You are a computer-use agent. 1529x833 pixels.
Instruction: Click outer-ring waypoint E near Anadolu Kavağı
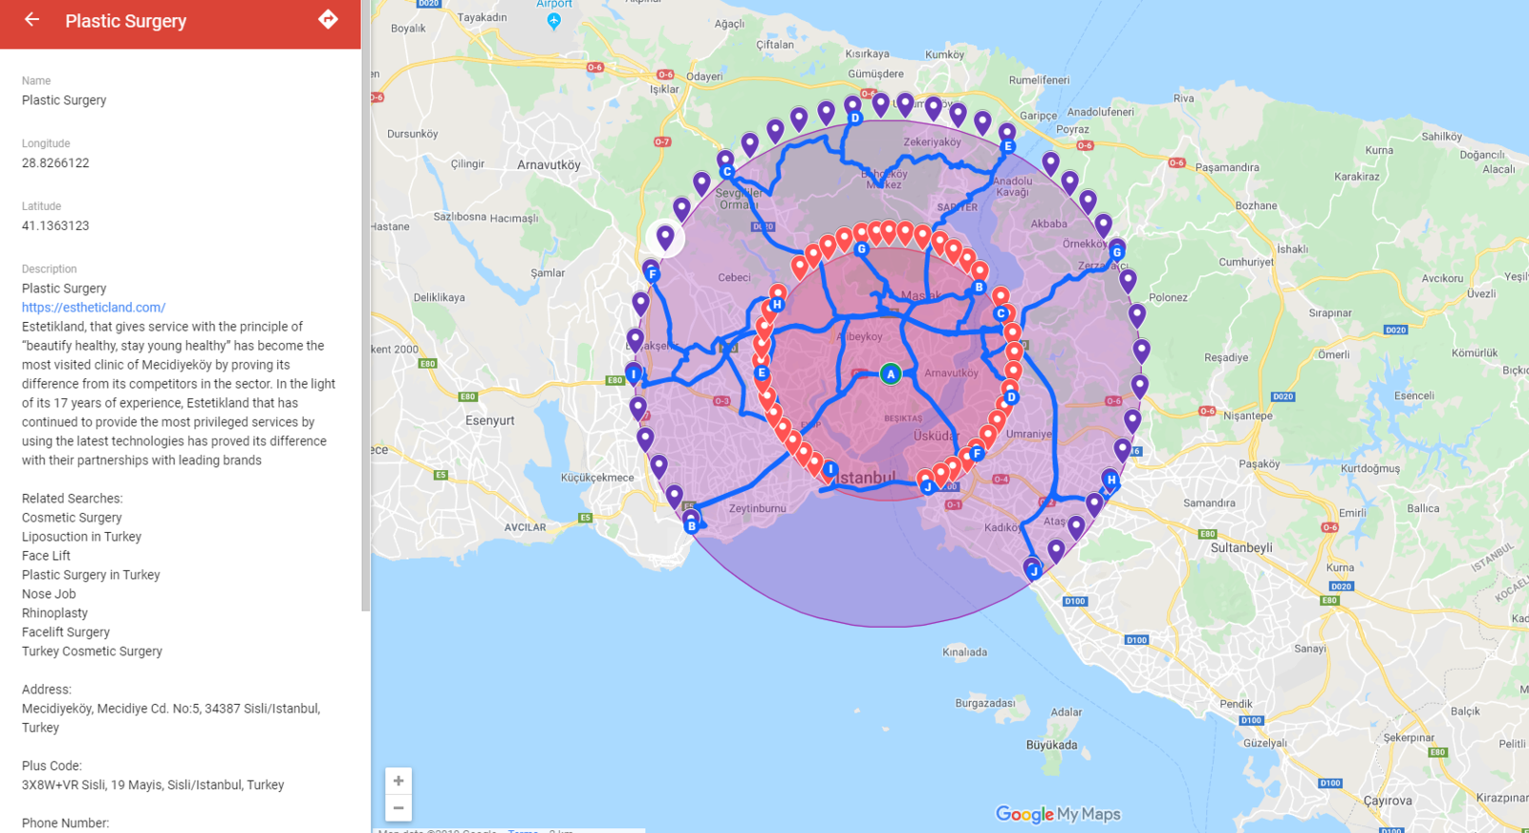point(1007,146)
